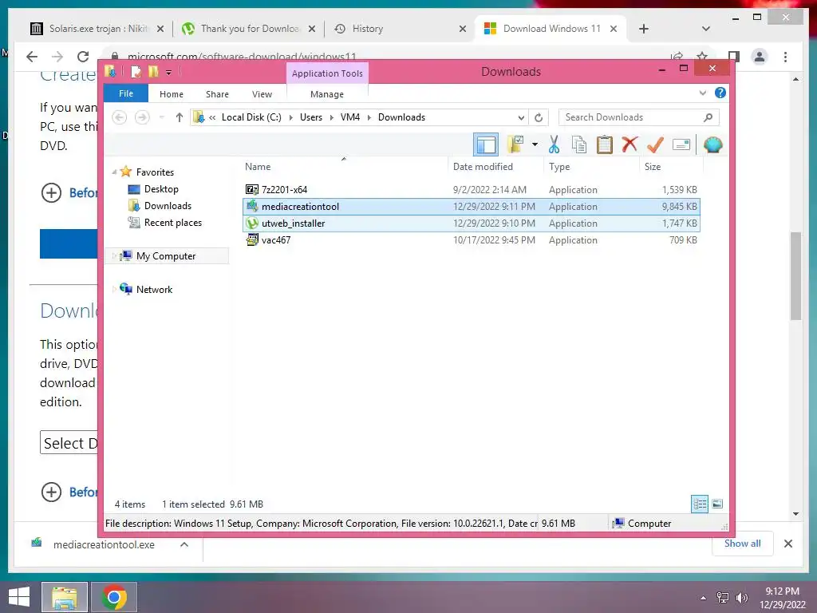Viewport: 817px width, 613px height.
Task: Open Quick Access Toolbar customize dropdown
Action: 169,73
